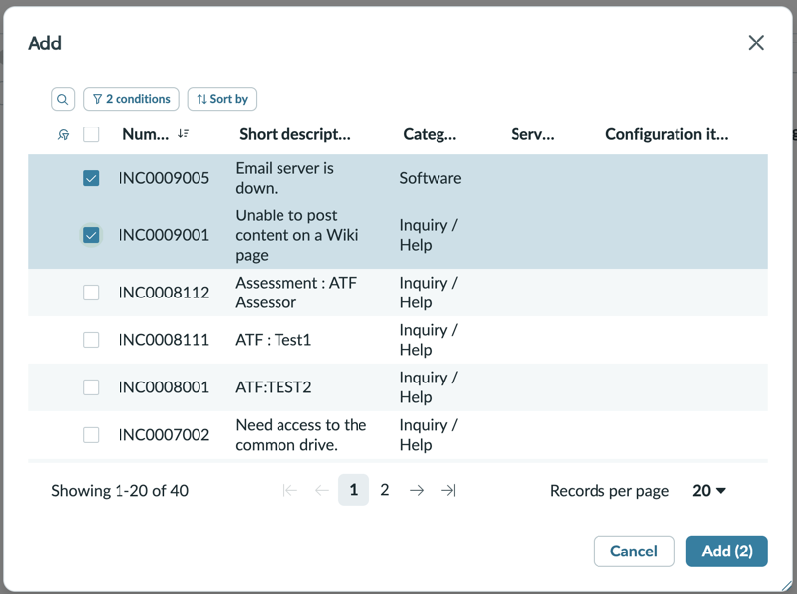Click the Service column header

tap(532, 134)
